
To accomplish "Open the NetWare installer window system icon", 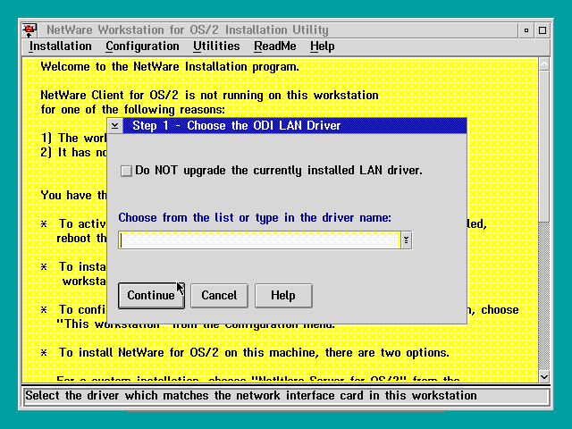I will (29, 30).
